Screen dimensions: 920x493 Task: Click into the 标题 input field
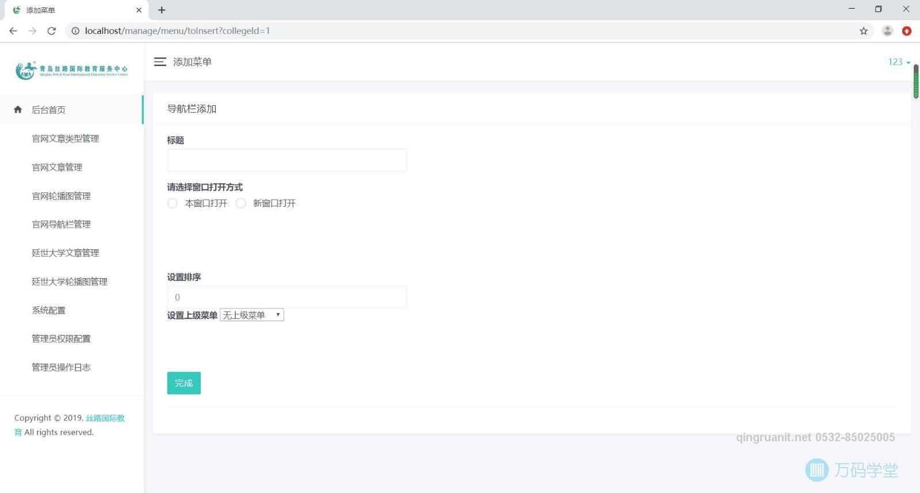[287, 160]
